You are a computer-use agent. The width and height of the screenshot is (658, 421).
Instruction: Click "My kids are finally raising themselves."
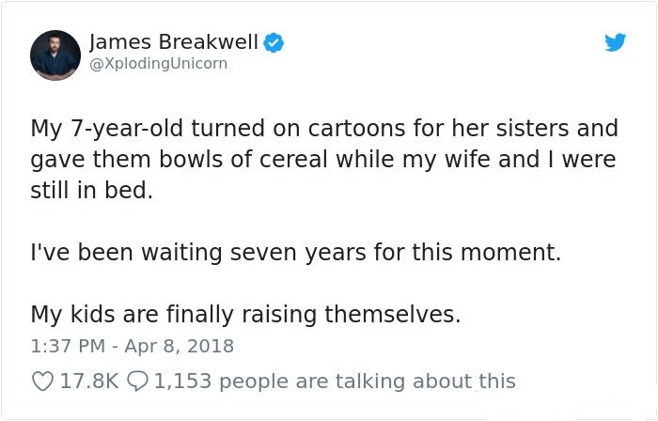(245, 315)
